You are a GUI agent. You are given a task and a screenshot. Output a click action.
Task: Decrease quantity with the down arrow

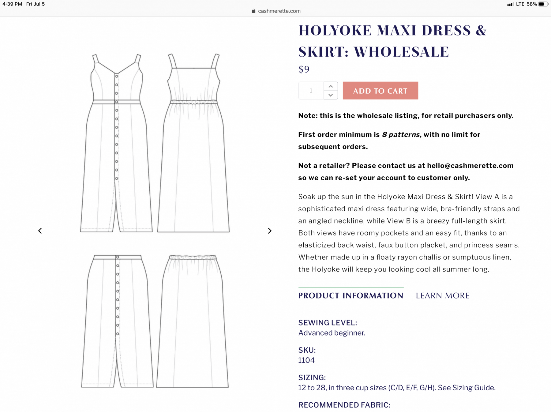(331, 95)
